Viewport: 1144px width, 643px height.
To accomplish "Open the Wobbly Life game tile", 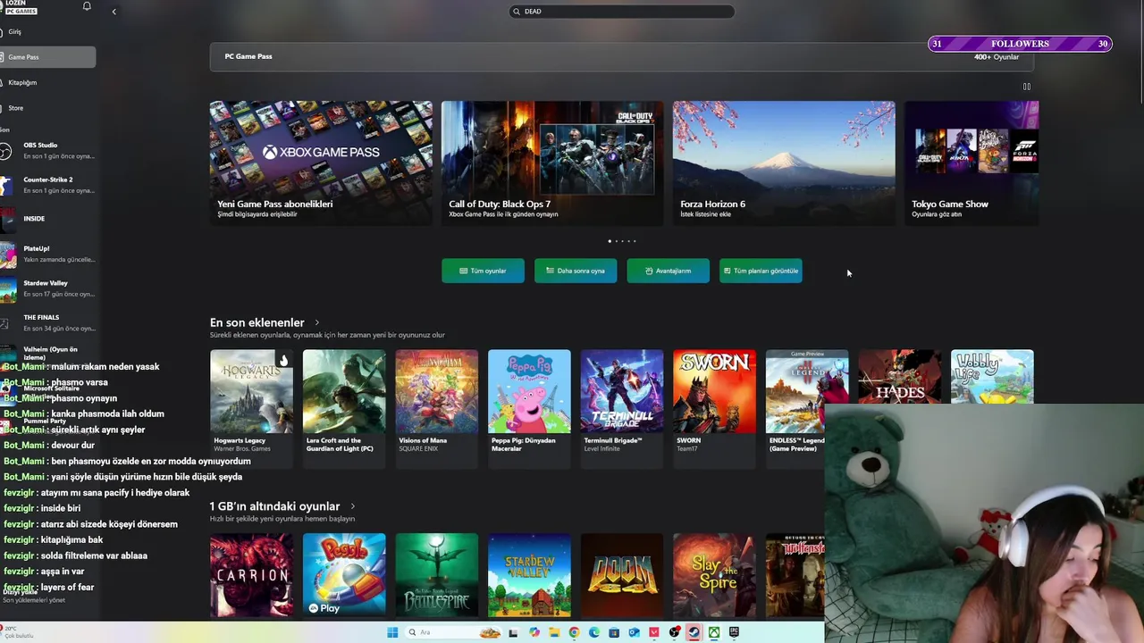I will coord(992,377).
